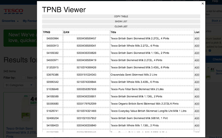
Task: Expand the 31 Categories filter dropdown
Action: [x=19, y=85]
